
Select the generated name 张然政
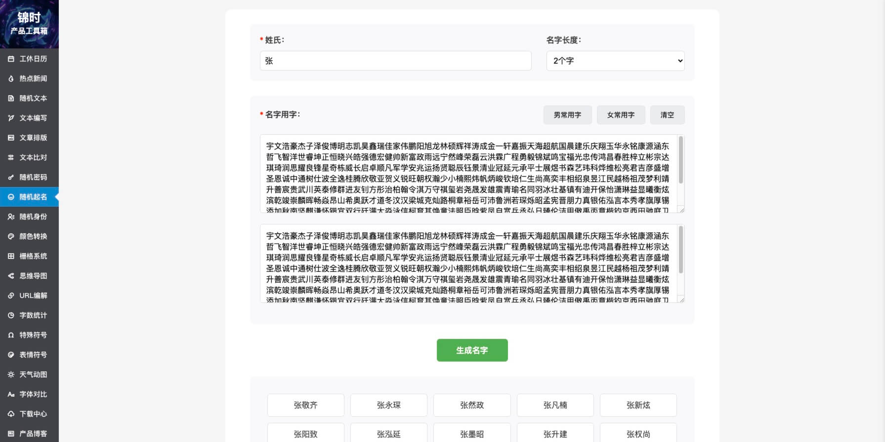pyautogui.click(x=472, y=405)
